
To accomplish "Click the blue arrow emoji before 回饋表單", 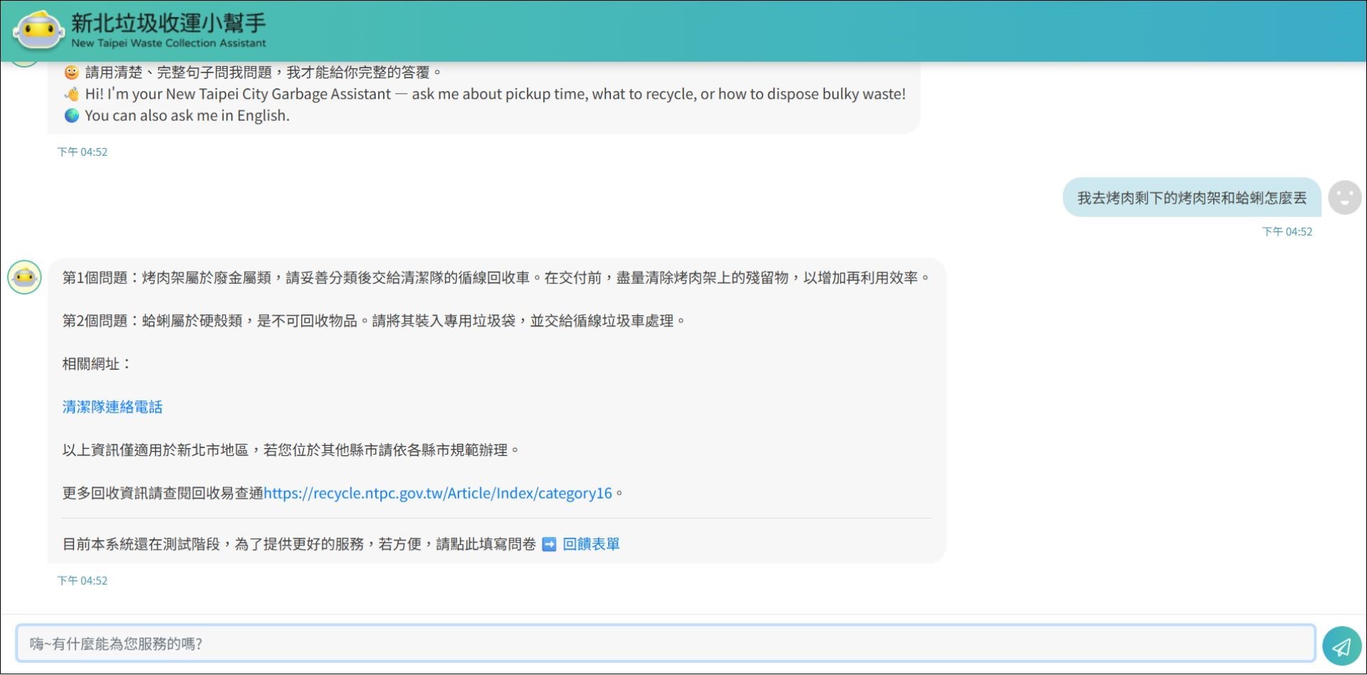I will tap(549, 544).
